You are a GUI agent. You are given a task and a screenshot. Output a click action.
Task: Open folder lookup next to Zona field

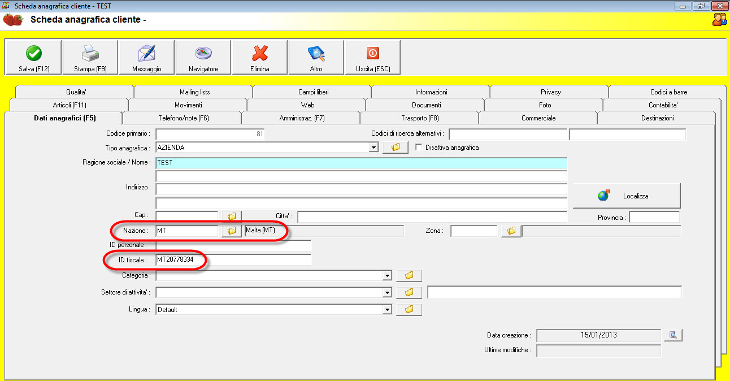[x=511, y=231]
